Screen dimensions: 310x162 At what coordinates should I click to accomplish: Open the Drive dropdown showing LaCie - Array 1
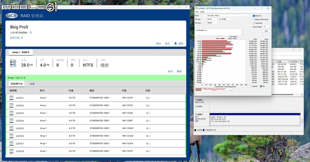[228, 15]
